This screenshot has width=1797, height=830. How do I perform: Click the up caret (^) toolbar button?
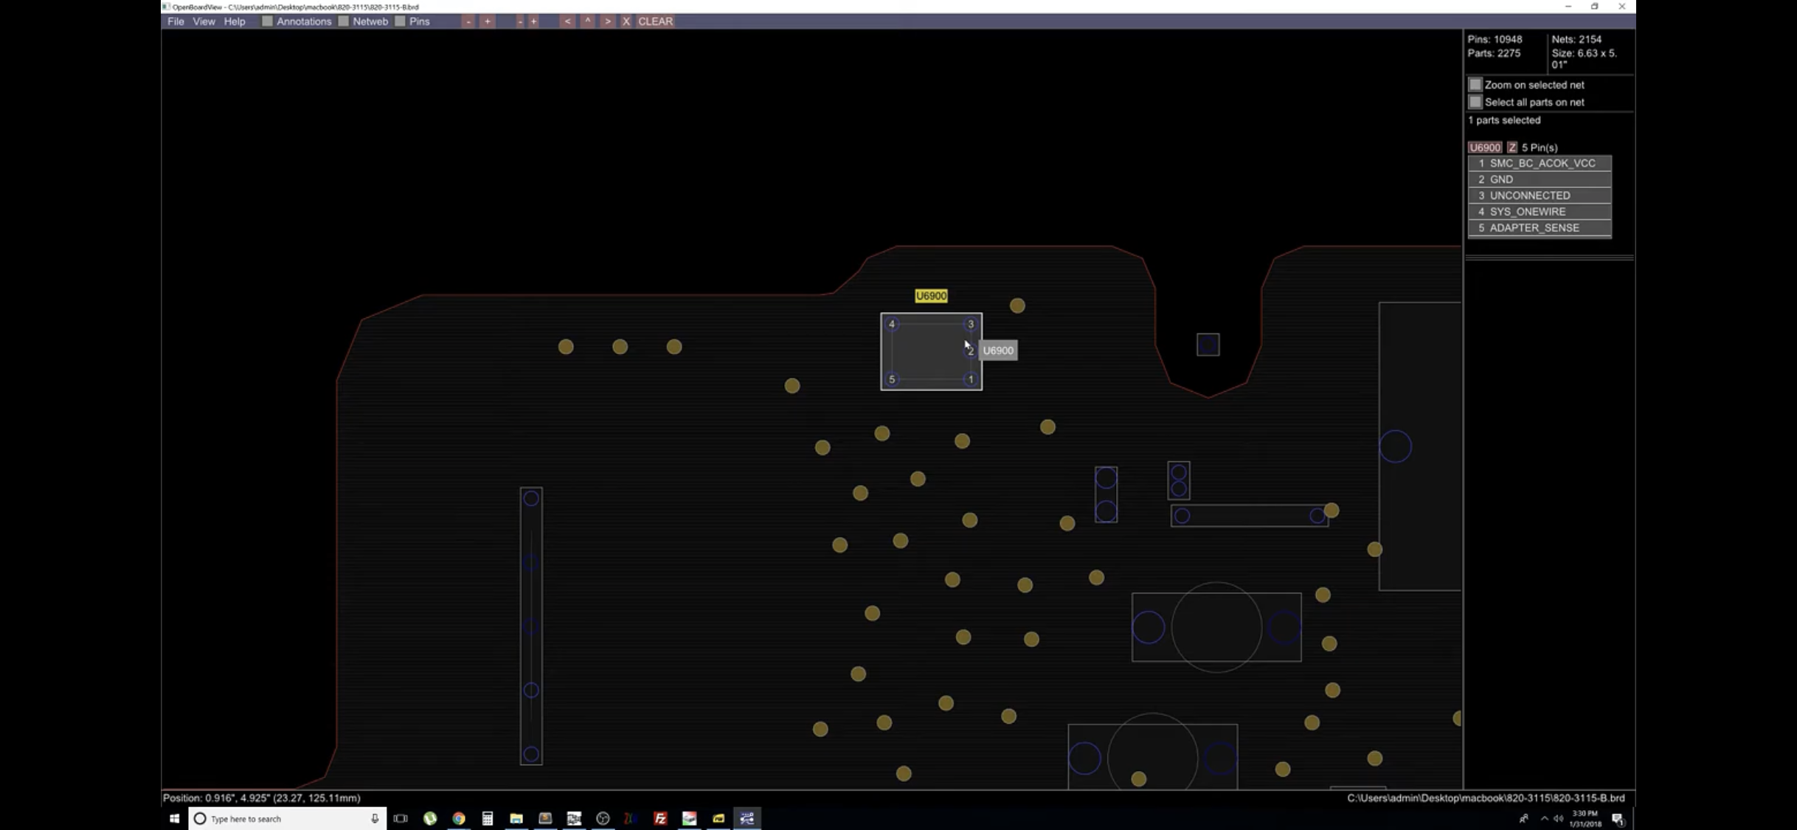tap(587, 21)
